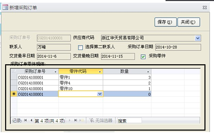Expand 数量 column header filter arrow

[148, 72]
